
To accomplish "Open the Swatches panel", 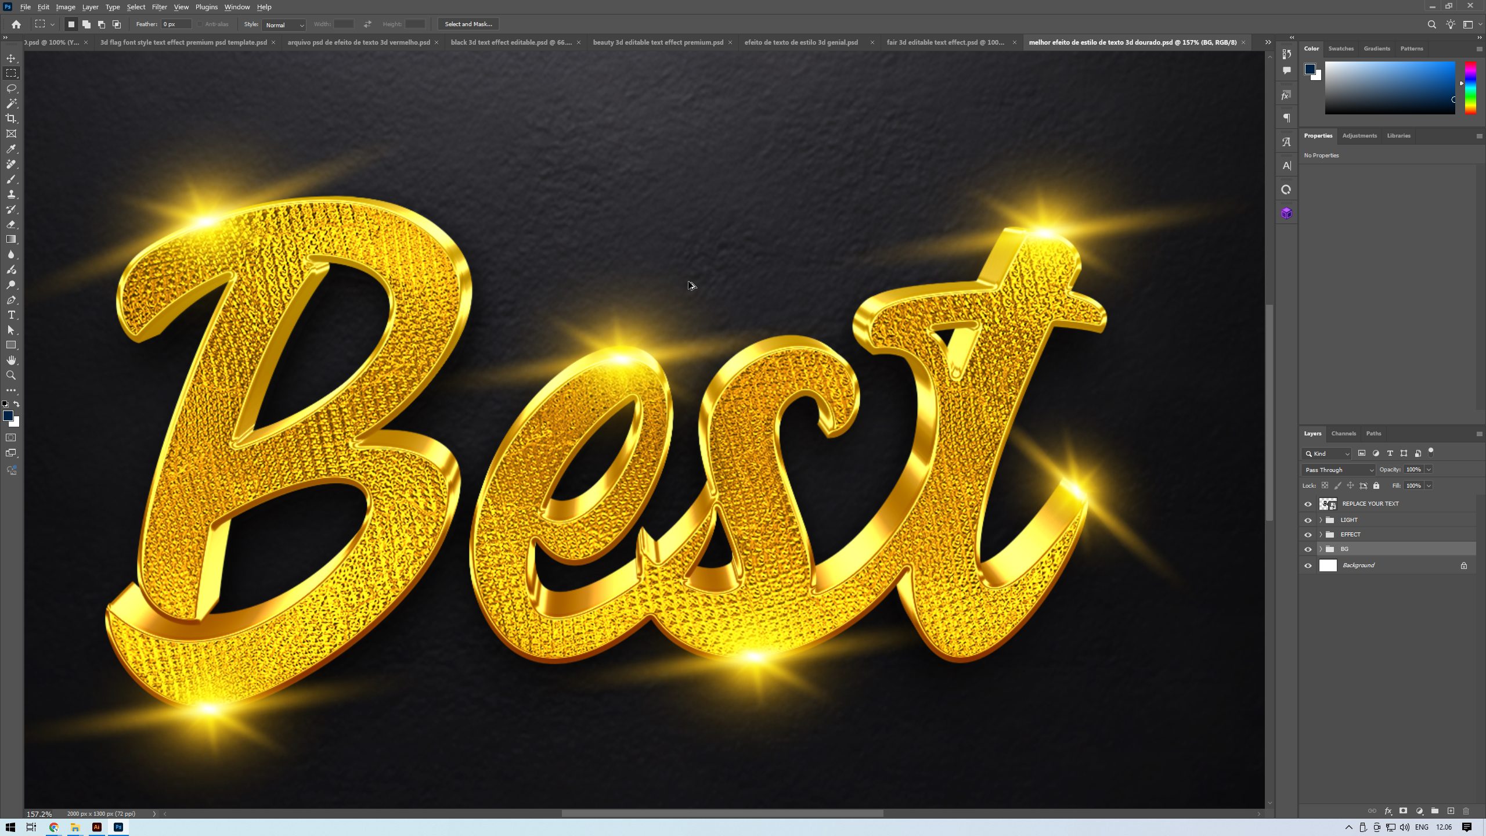I will [1341, 48].
